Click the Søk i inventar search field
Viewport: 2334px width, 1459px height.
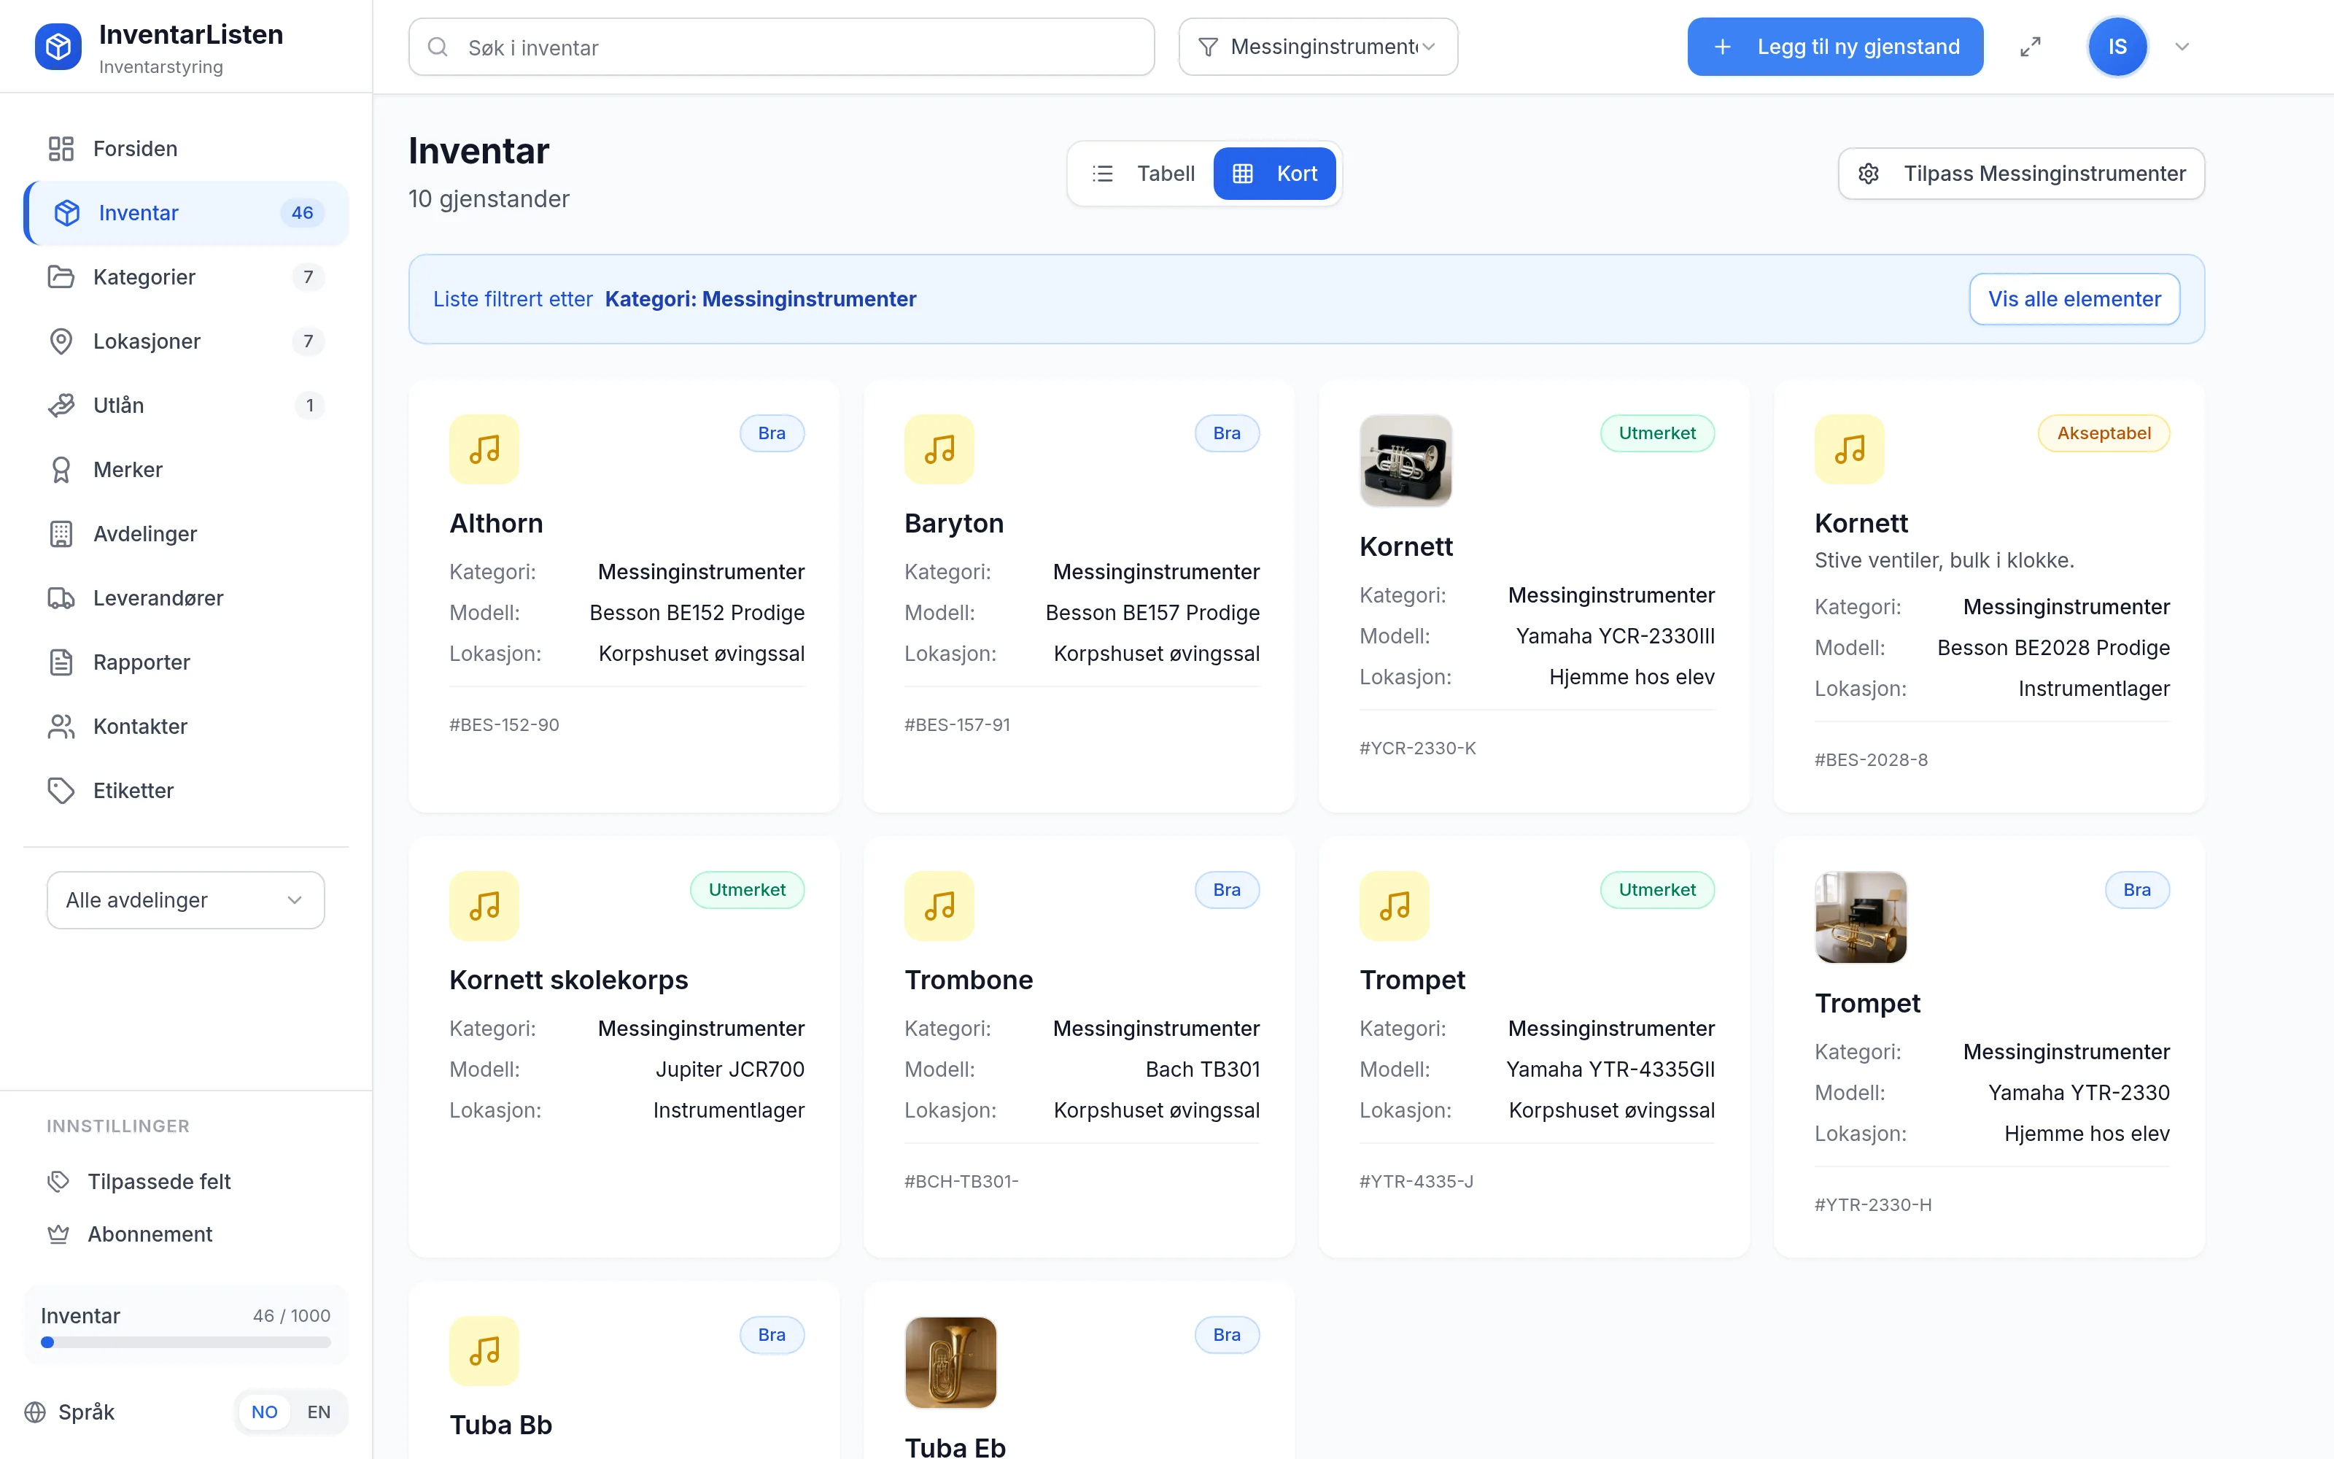pos(781,46)
